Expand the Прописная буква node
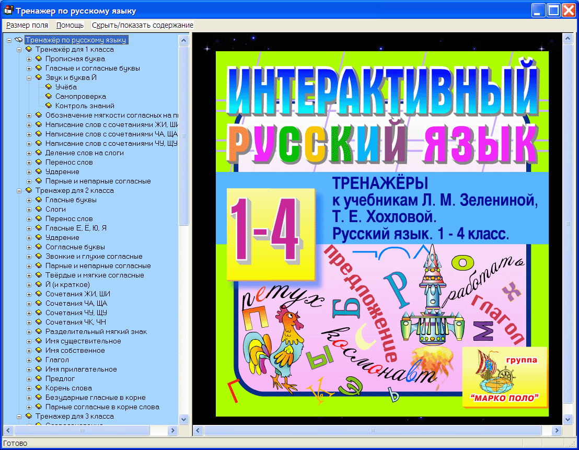 click(x=29, y=59)
